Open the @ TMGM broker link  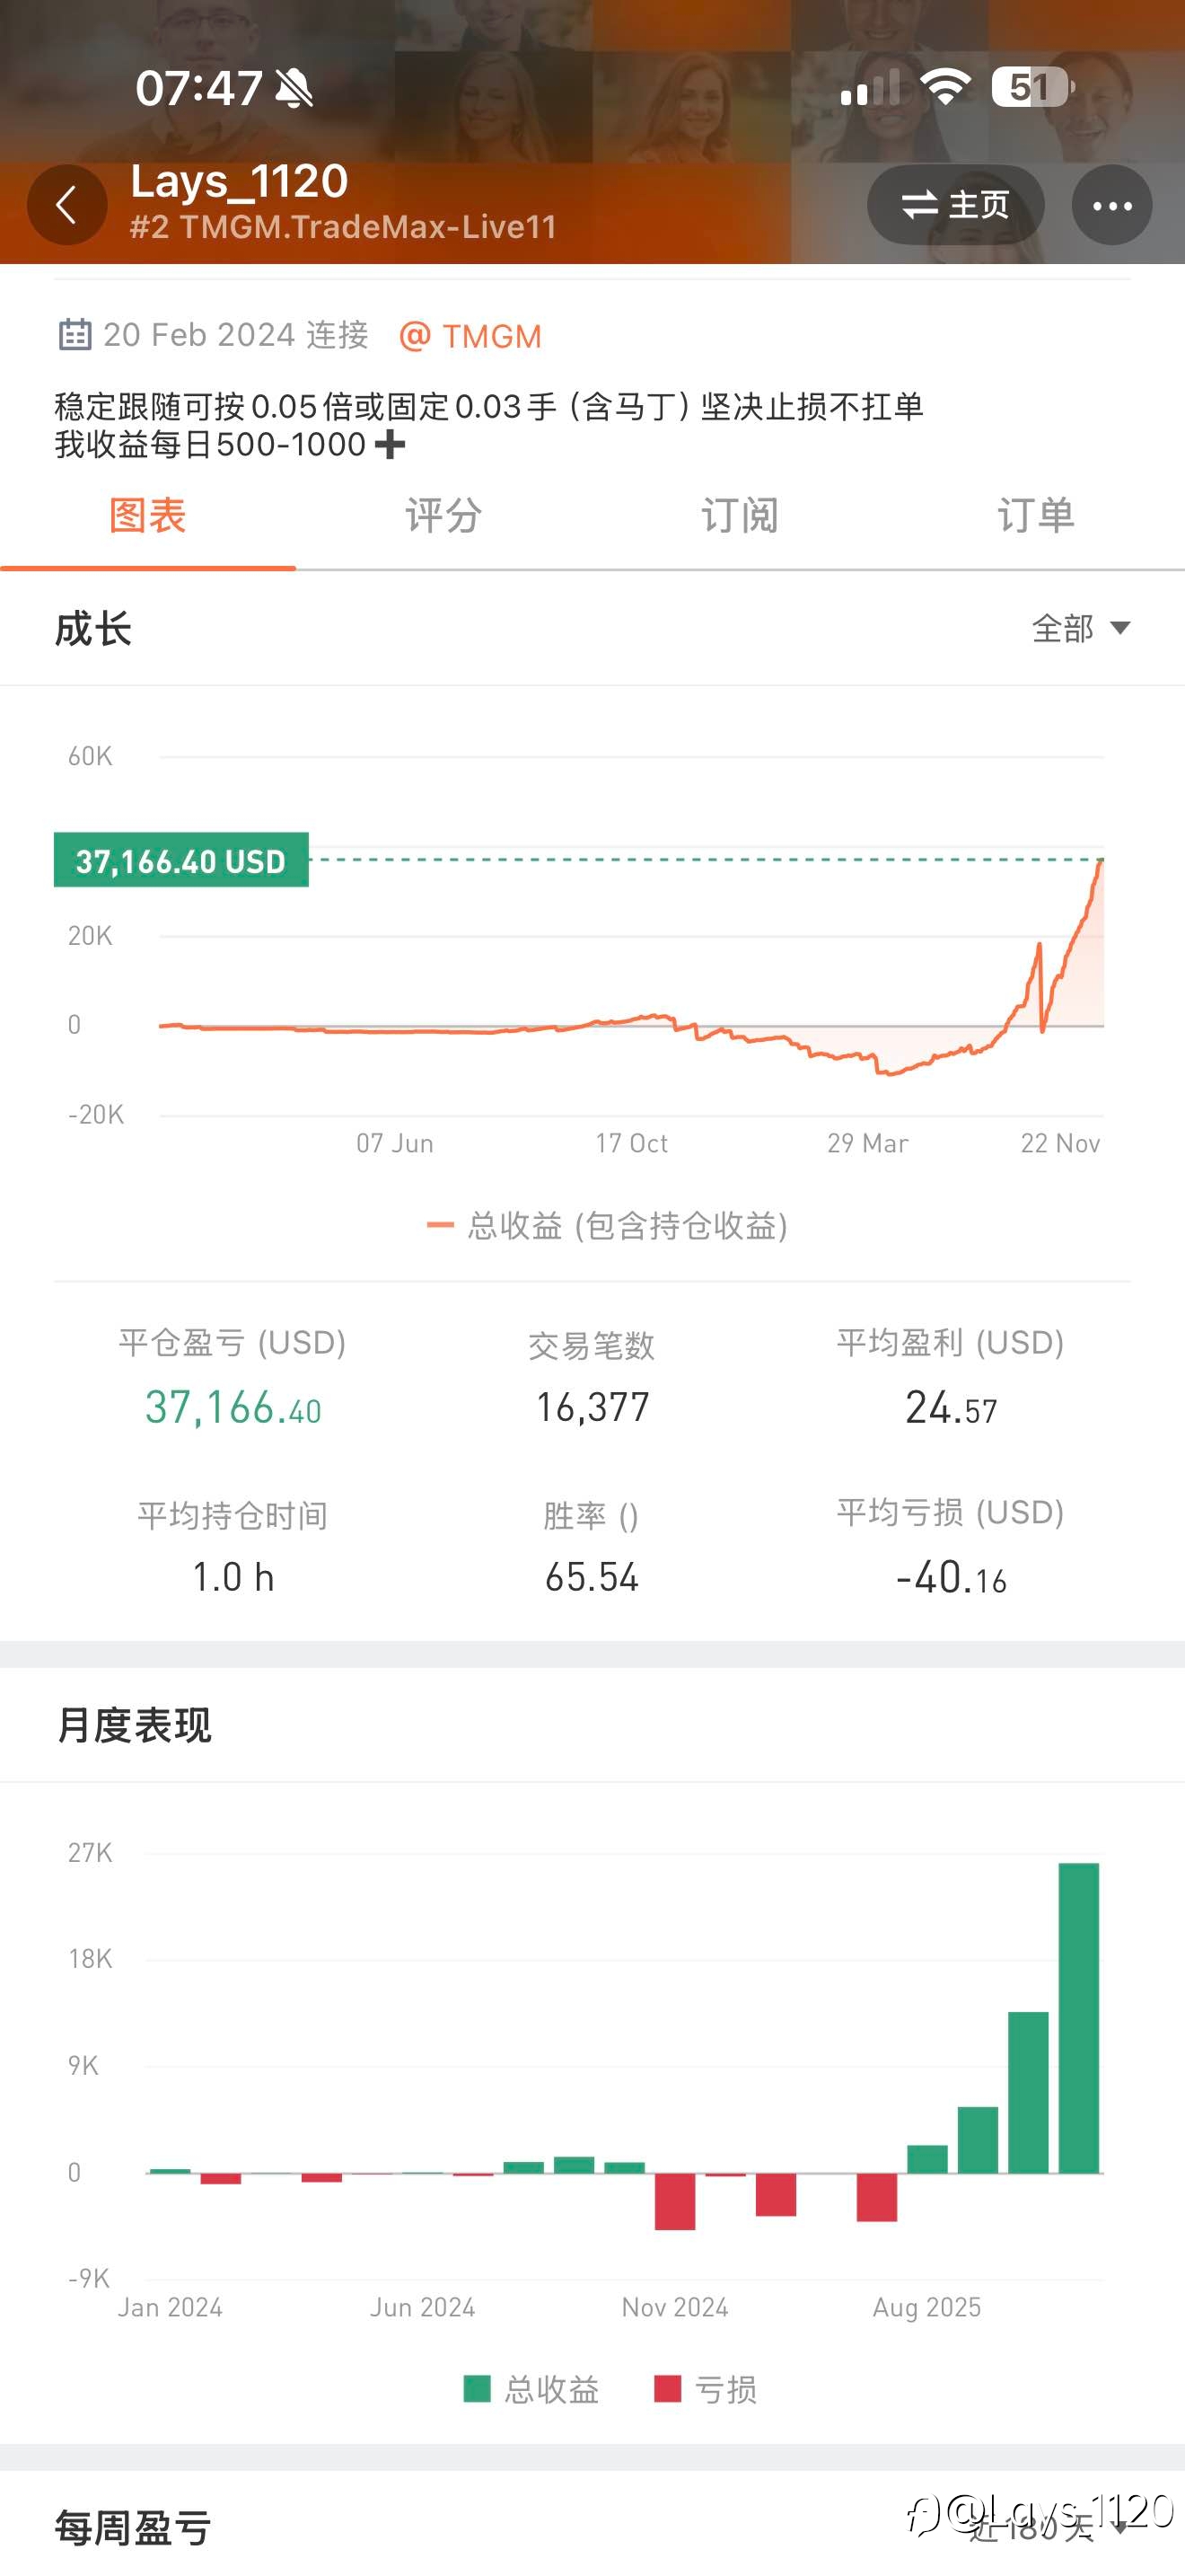point(470,336)
